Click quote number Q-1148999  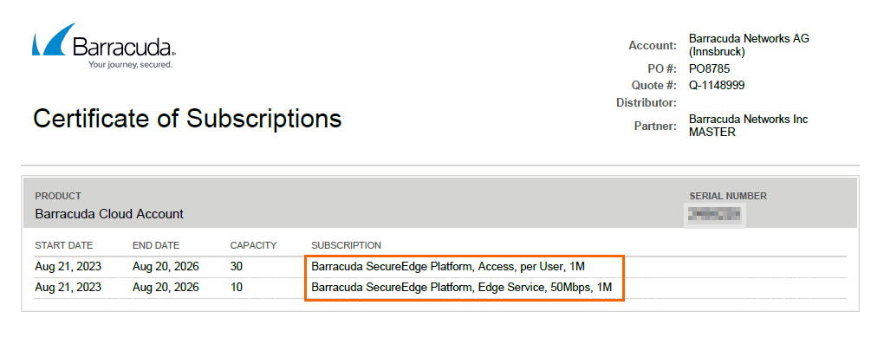[x=717, y=86]
